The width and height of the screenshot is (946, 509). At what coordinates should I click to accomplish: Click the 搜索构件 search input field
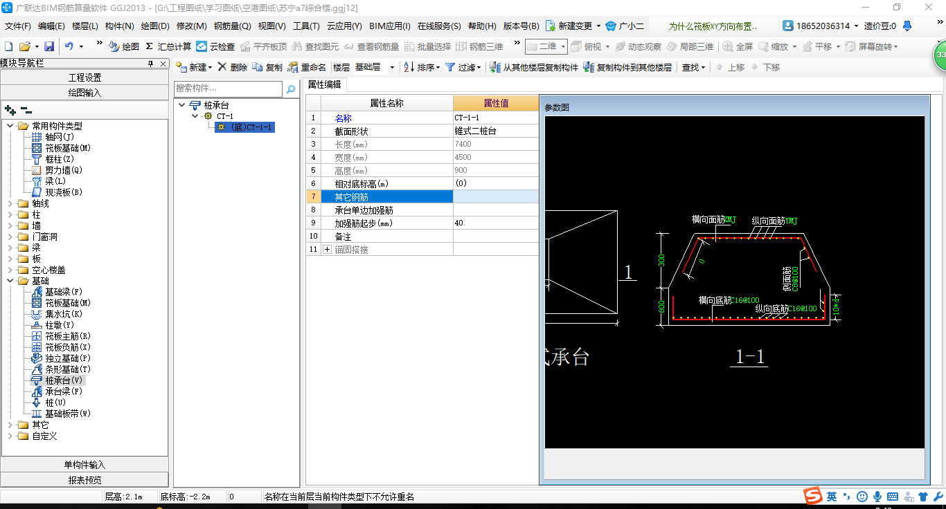(x=229, y=89)
